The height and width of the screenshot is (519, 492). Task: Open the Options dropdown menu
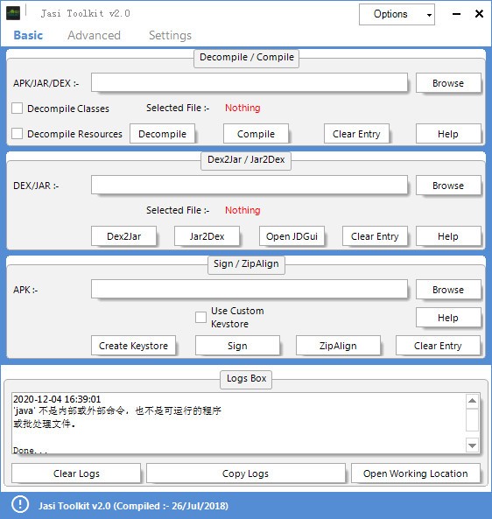pos(397,15)
